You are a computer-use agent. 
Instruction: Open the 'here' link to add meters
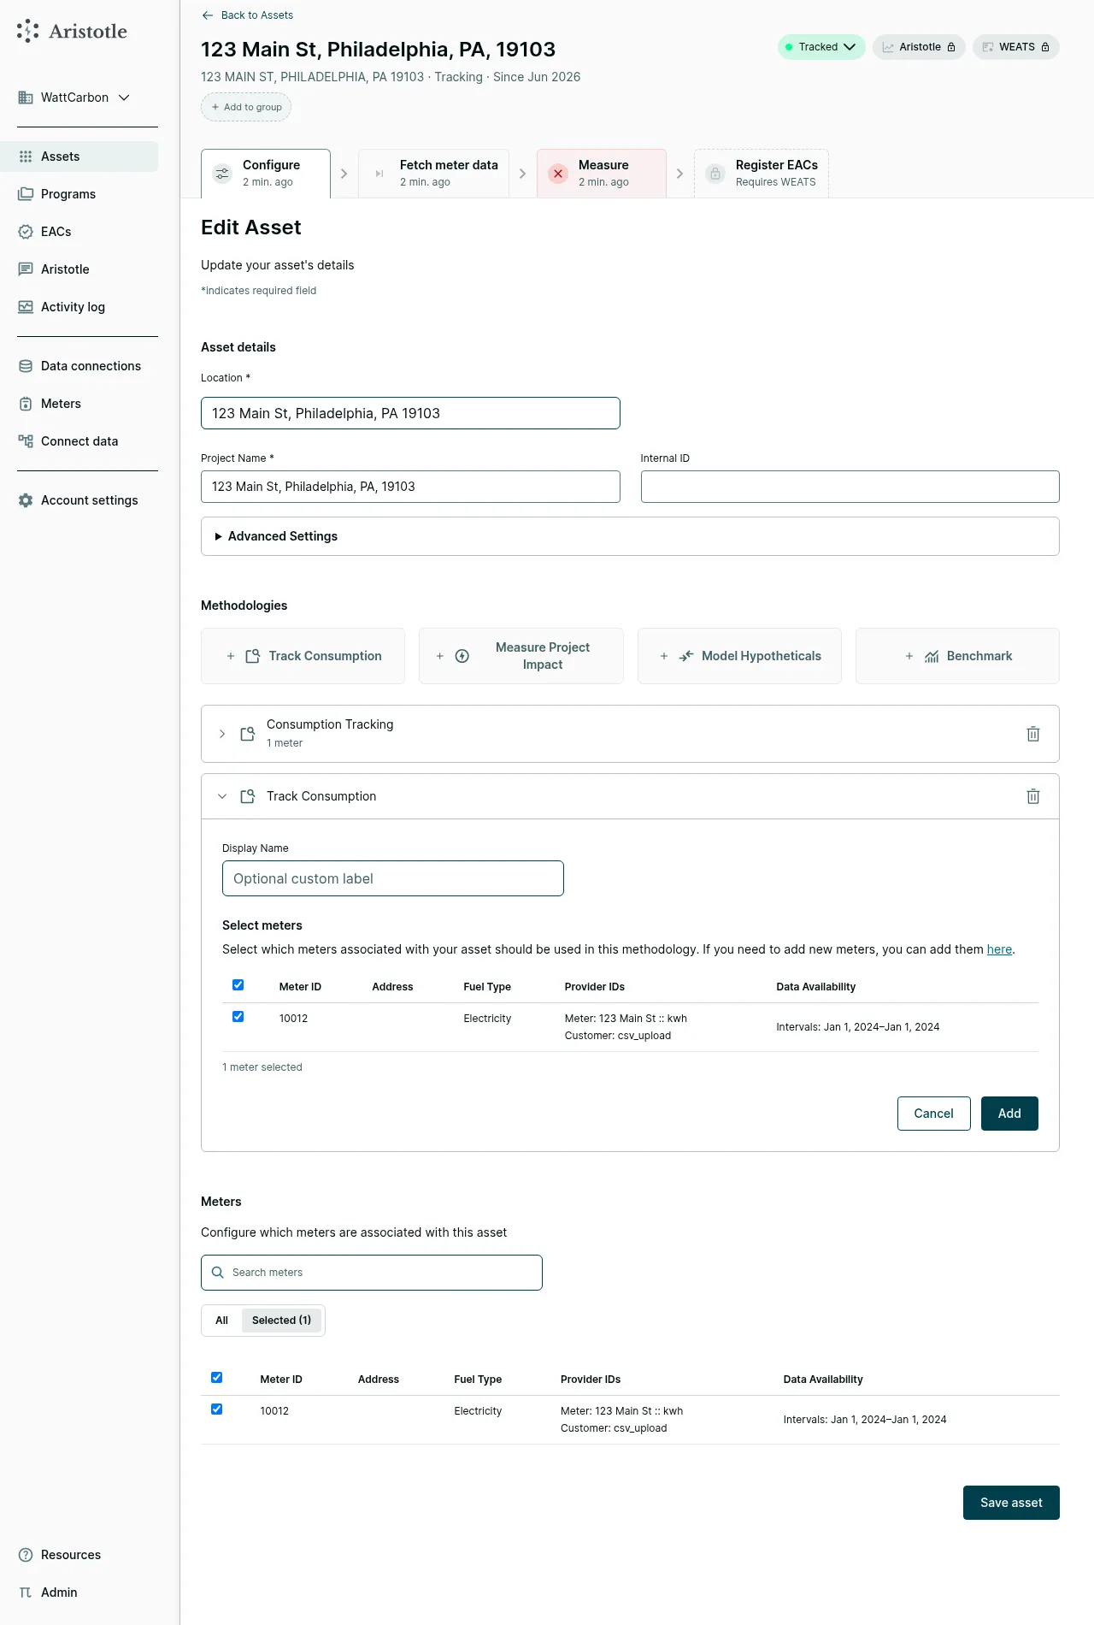999,949
